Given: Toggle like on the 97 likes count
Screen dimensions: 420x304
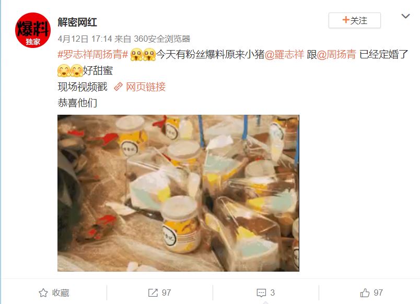Looking at the screenshot, I should 378,293.
